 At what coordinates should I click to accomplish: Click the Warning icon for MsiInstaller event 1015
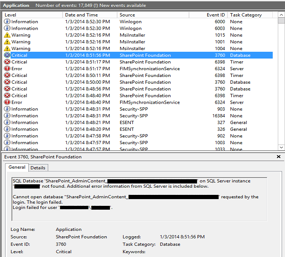[7, 35]
